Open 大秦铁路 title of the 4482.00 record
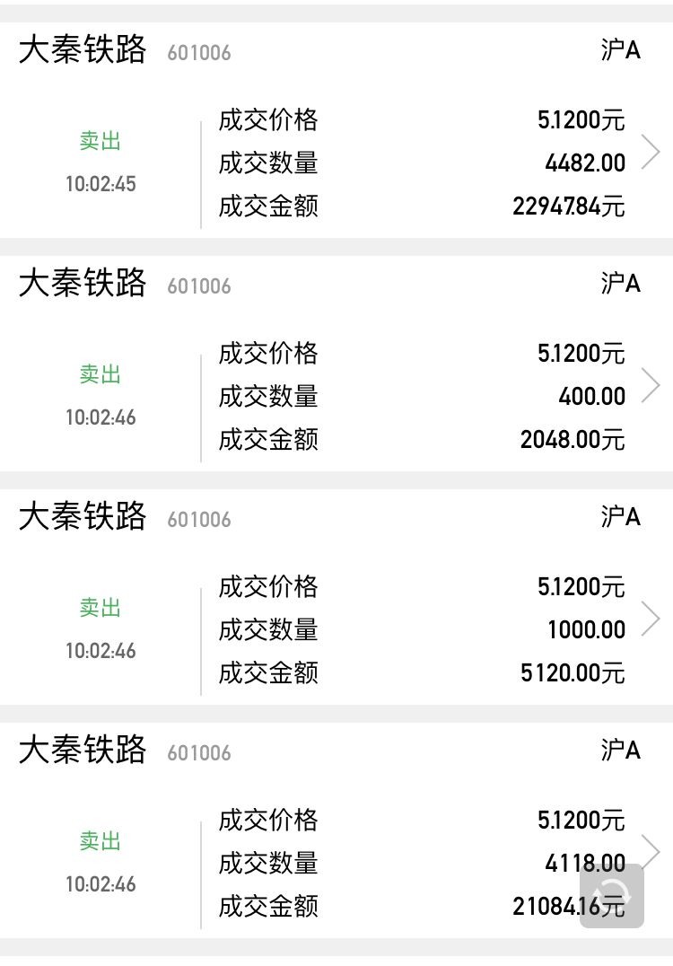 pos(83,50)
